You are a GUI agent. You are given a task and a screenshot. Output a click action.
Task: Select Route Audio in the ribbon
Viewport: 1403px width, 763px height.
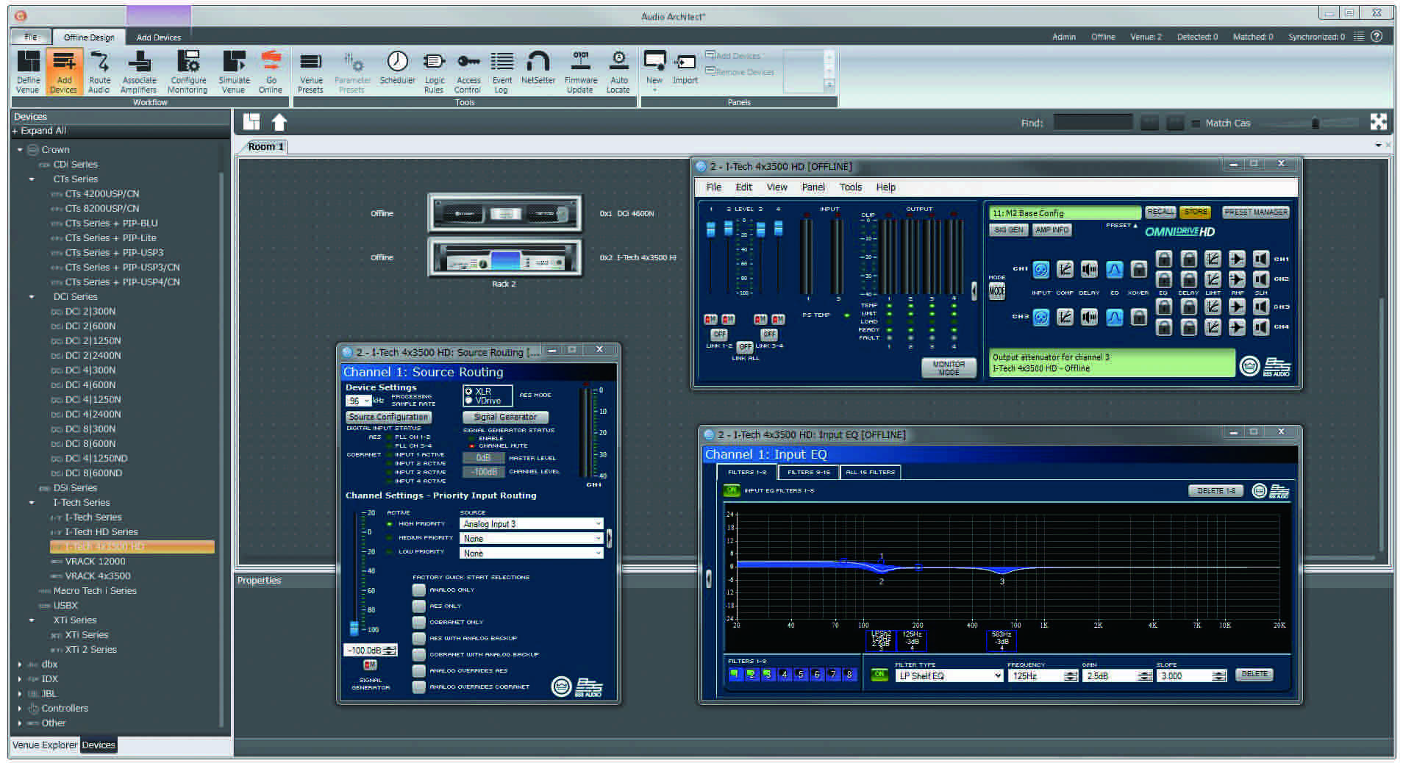click(x=99, y=72)
